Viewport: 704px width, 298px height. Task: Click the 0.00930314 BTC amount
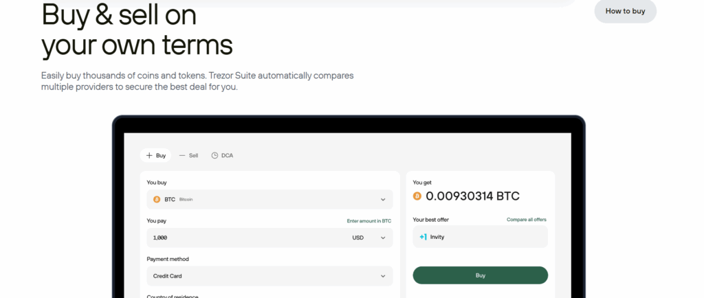(472, 196)
